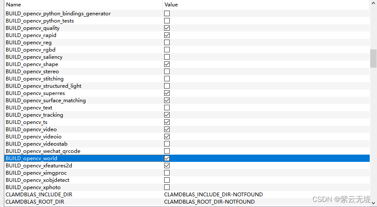Uncheck BUILD_opencv_video checkbox

click(167, 129)
